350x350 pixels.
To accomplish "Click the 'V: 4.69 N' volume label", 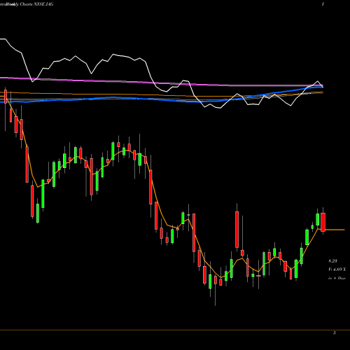I will 337,269.
